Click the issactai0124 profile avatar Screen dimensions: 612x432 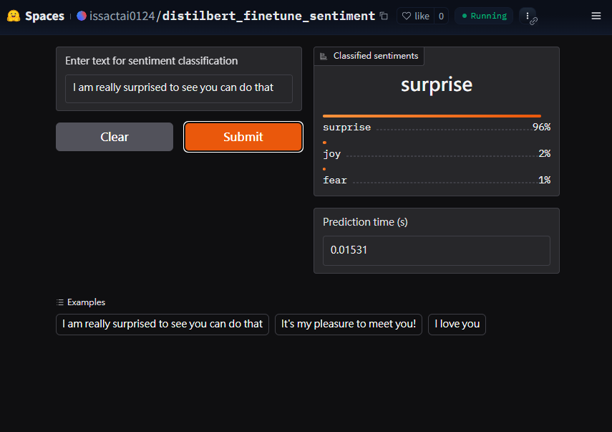[82, 16]
